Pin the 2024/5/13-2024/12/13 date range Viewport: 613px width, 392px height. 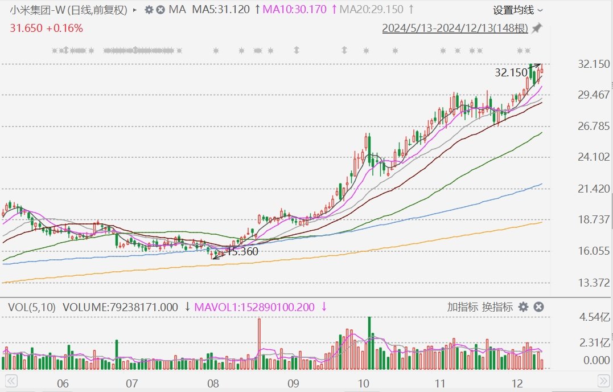point(537,28)
